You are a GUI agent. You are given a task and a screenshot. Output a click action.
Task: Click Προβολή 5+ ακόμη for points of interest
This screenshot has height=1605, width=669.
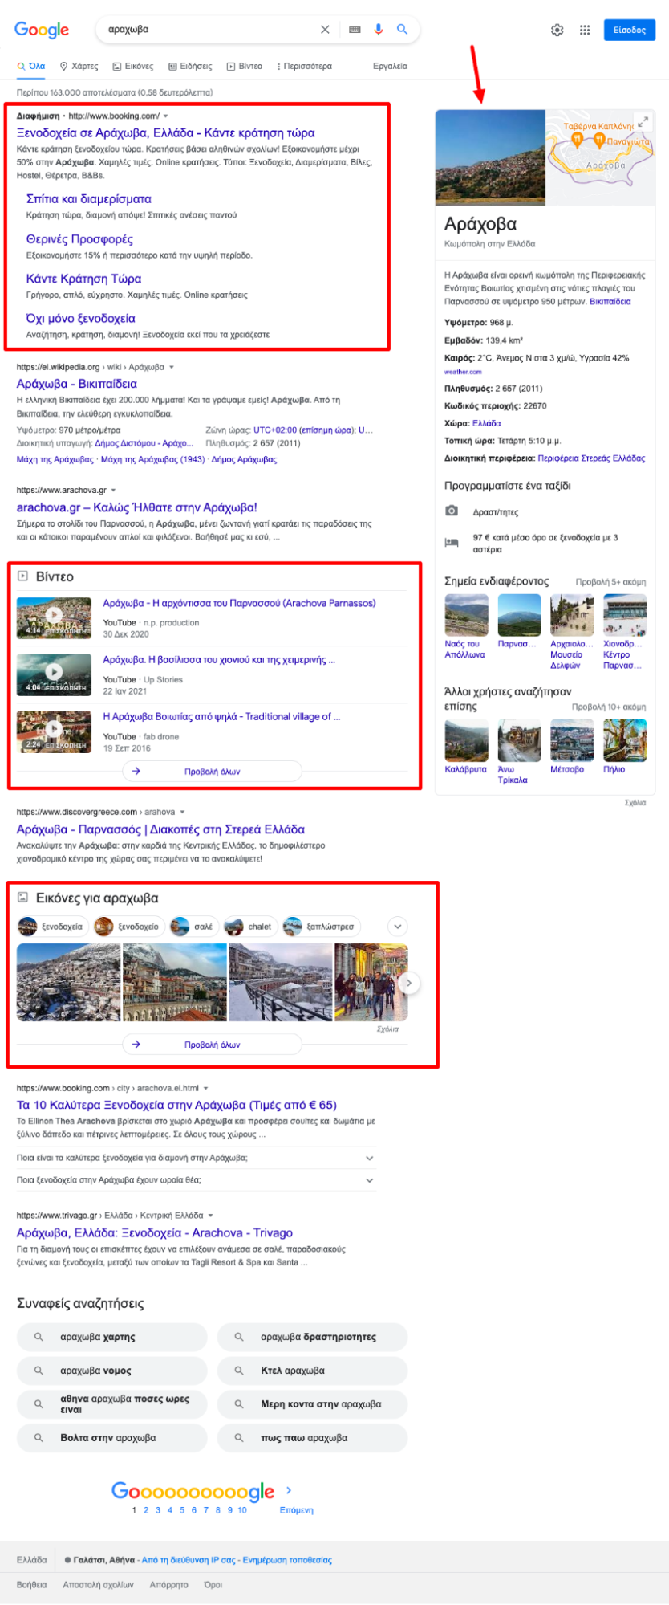[x=610, y=582]
